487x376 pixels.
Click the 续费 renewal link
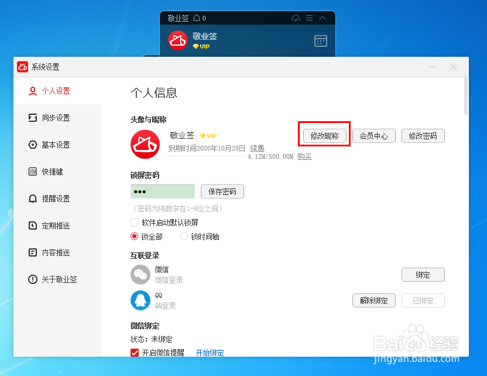click(x=257, y=148)
